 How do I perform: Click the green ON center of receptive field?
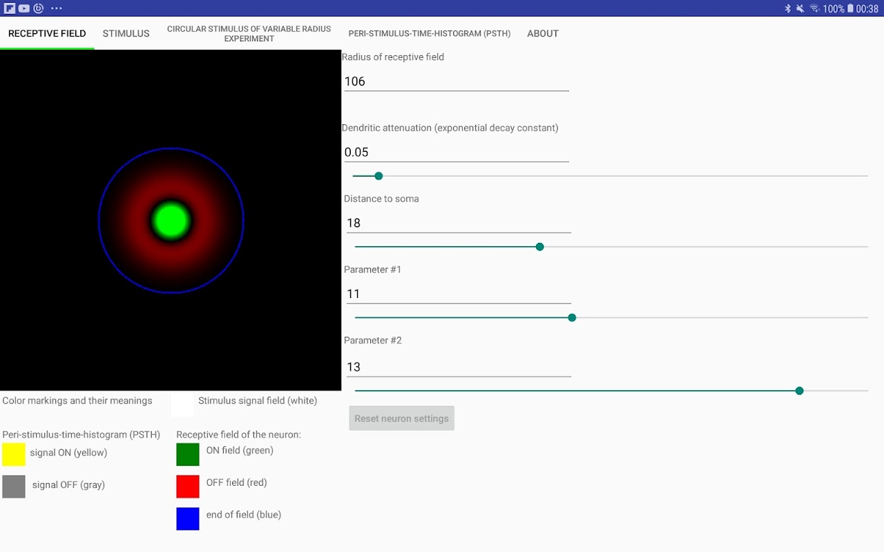click(171, 221)
